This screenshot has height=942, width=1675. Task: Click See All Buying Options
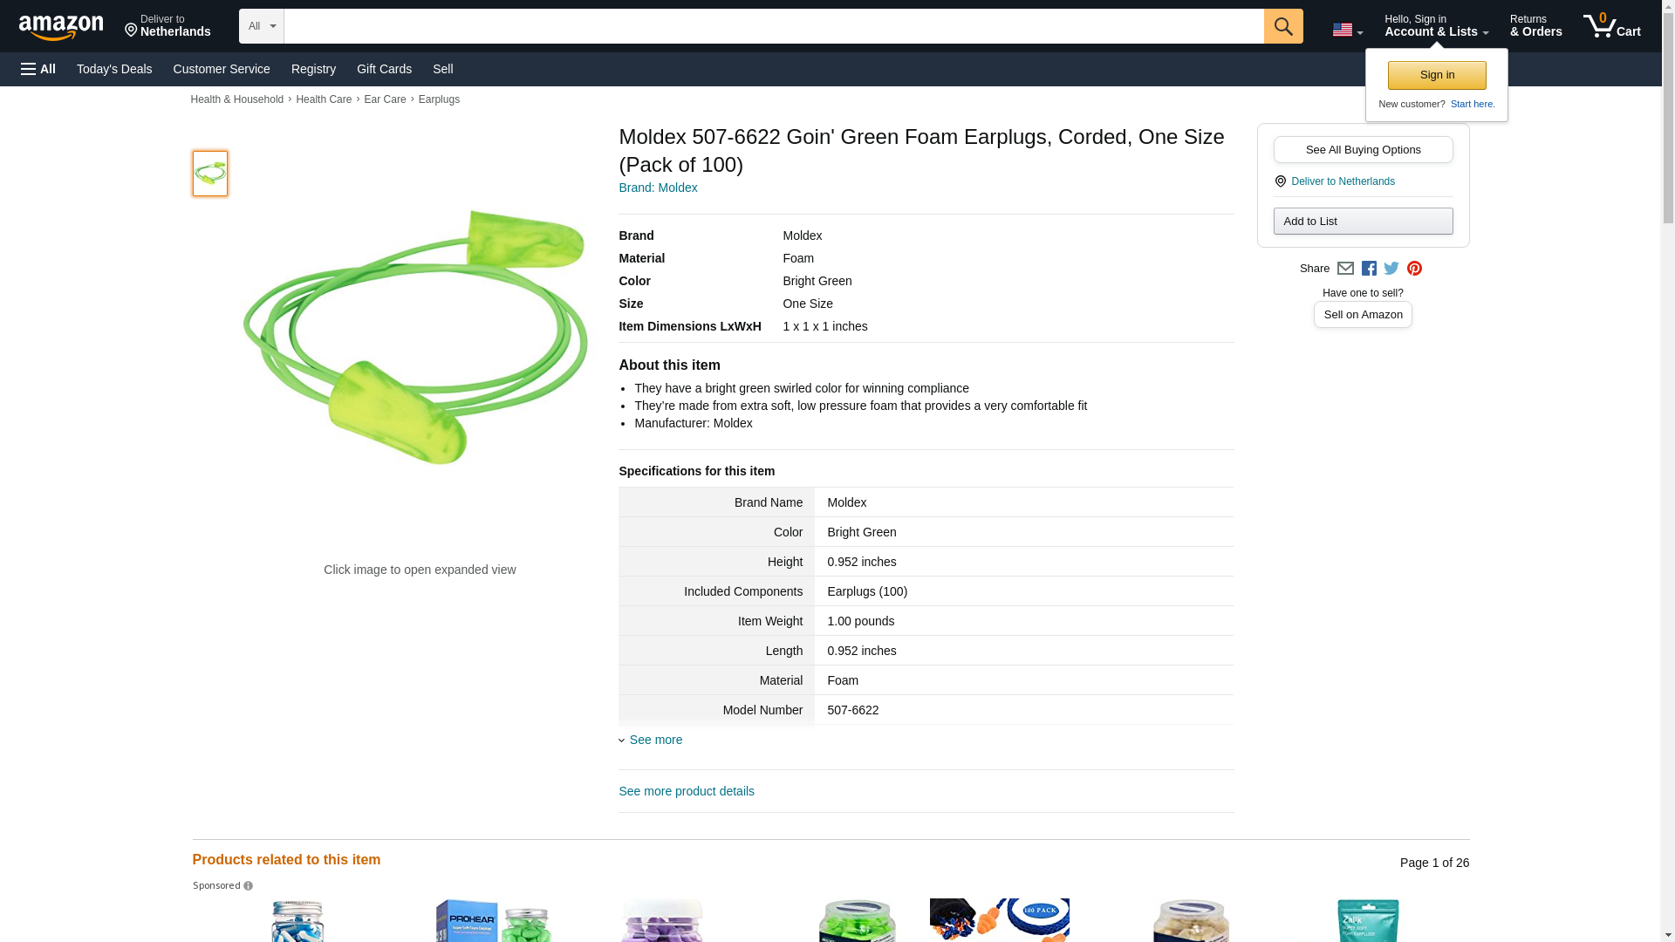[1363, 149]
